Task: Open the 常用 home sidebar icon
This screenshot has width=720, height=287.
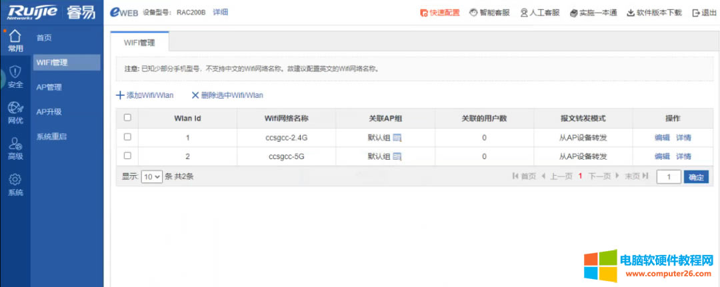Action: pyautogui.click(x=15, y=41)
